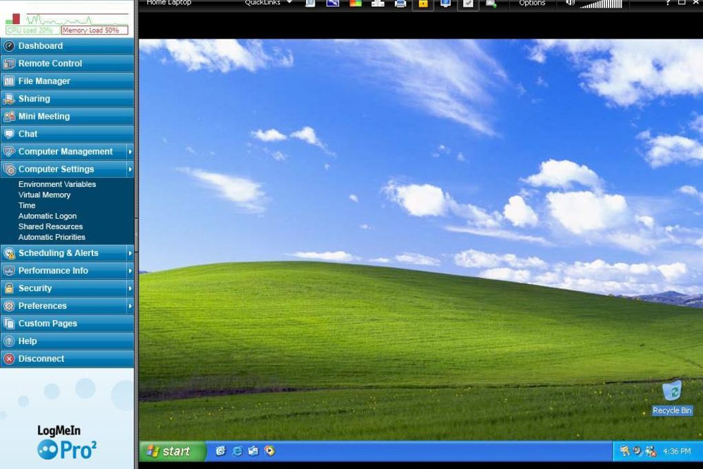Select Shared Resources
The image size is (703, 469).
(x=50, y=226)
